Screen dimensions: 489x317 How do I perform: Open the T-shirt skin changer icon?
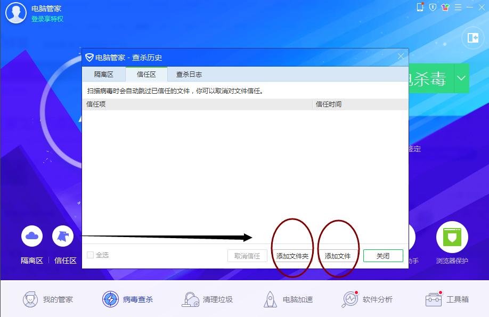tap(445, 7)
